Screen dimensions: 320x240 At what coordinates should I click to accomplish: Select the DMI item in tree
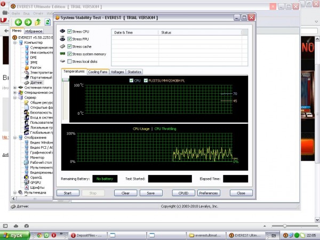tap(33, 58)
